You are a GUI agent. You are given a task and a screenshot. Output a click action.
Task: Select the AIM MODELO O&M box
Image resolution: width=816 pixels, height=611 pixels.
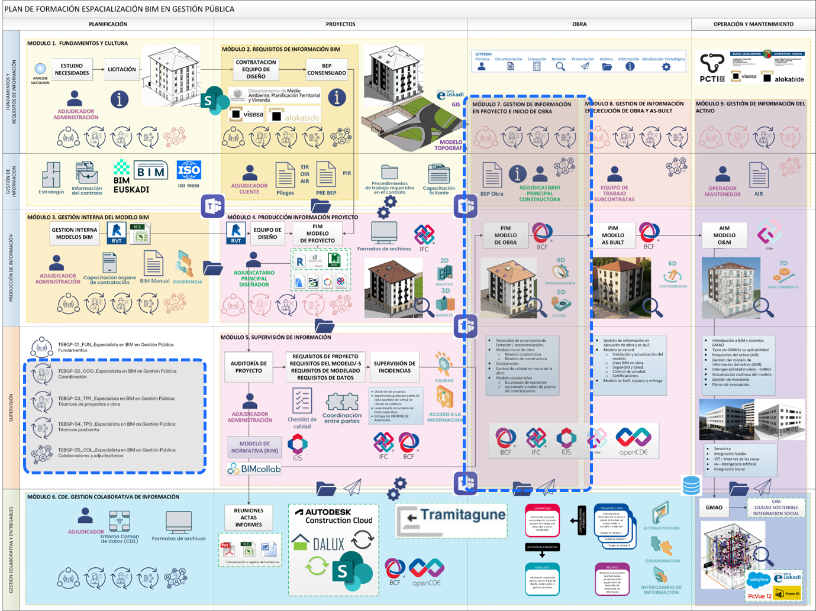click(724, 235)
